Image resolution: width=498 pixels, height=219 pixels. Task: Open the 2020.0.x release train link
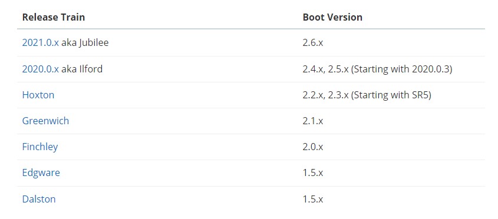[x=40, y=69]
